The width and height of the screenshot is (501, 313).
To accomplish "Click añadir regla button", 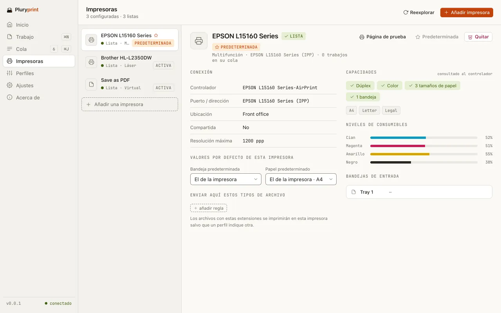I will pos(209,208).
